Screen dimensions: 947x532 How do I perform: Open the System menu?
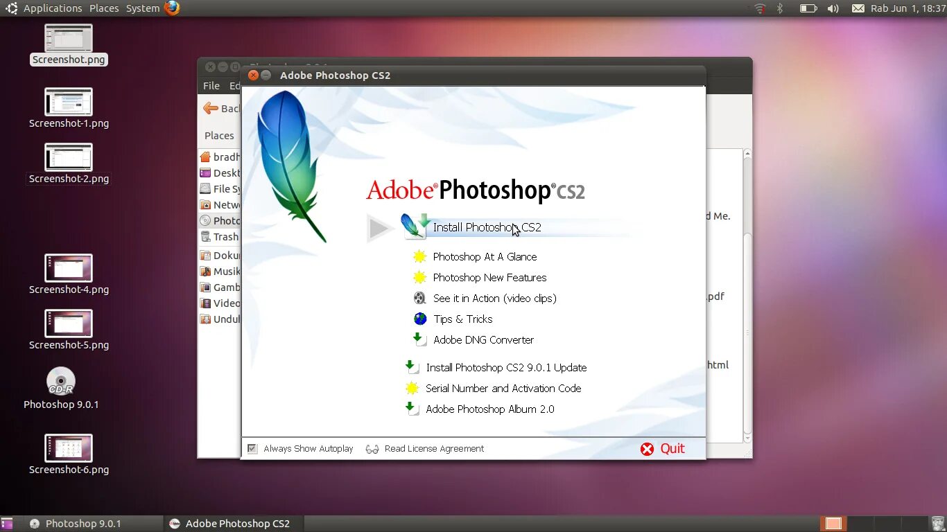pos(143,8)
